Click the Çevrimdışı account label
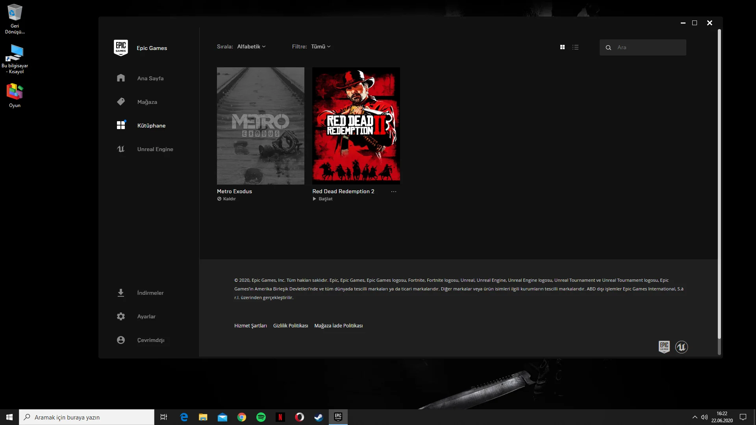Image resolution: width=756 pixels, height=425 pixels. (x=151, y=340)
